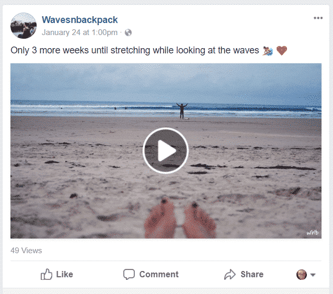Screen dimensions: 333x294
Task: Click the wnb watermark on the video
Action: 313,233
